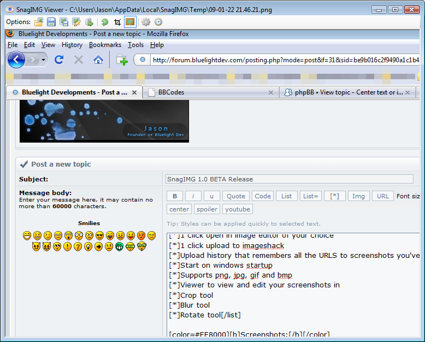
Task: Insert URL BBCode tag
Action: pos(383,196)
